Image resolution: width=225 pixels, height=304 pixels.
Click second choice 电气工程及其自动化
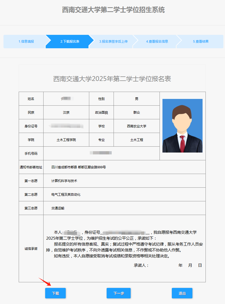(x=66, y=195)
